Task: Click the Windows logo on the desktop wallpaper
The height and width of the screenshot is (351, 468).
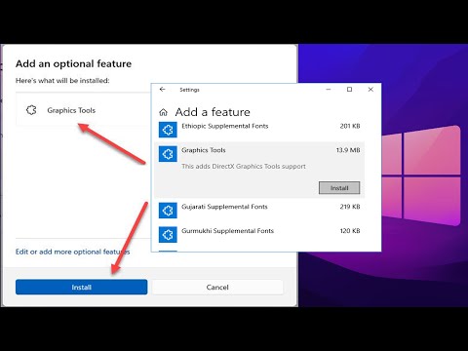Action: click(421, 175)
